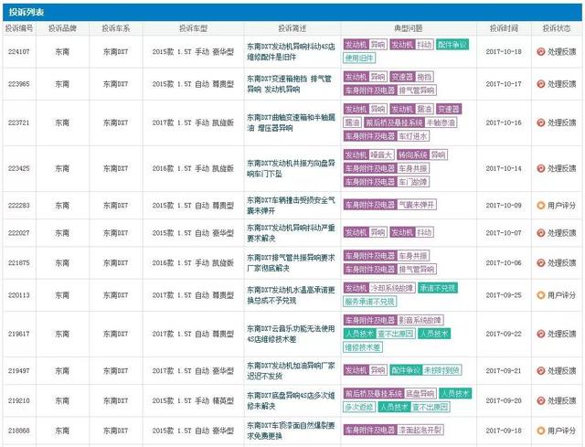The width and height of the screenshot is (585, 447).
Task: Click the 排气管异响 tag in row 223965
Action: (417, 90)
